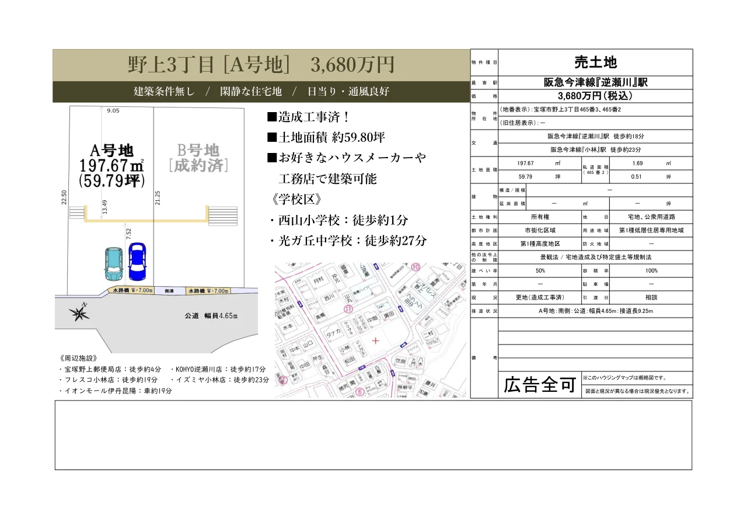The height and width of the screenshot is (529, 747).
Task: Click the 更地(造成工事済) status cell
Action: coord(540,298)
